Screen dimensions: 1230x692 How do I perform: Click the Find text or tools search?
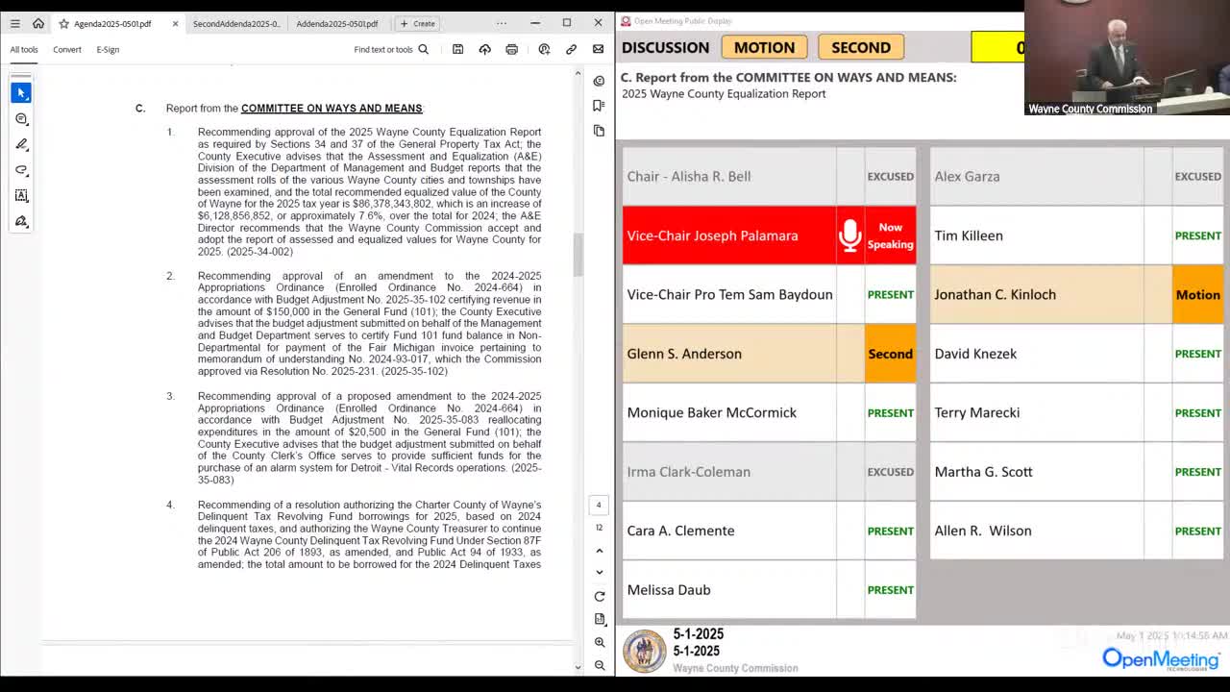click(x=390, y=49)
